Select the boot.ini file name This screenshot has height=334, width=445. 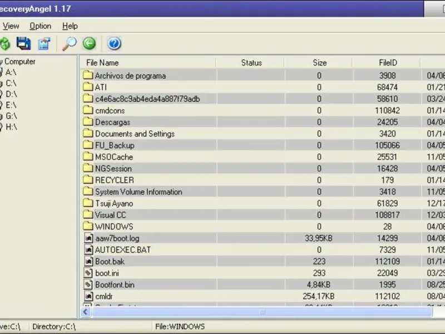[x=107, y=273]
